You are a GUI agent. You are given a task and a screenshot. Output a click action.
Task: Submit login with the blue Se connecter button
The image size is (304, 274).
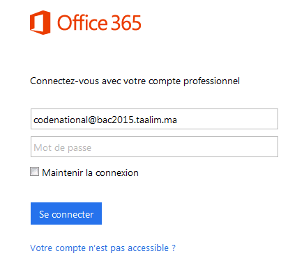(66, 213)
